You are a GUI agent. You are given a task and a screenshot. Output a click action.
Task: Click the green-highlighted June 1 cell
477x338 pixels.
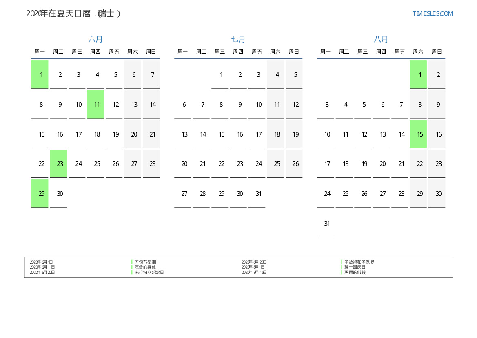(x=40, y=74)
